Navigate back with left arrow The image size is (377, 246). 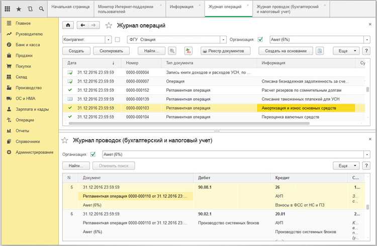(x=83, y=25)
